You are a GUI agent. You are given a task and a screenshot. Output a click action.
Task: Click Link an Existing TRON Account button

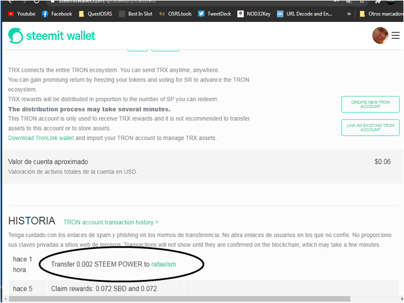point(370,128)
